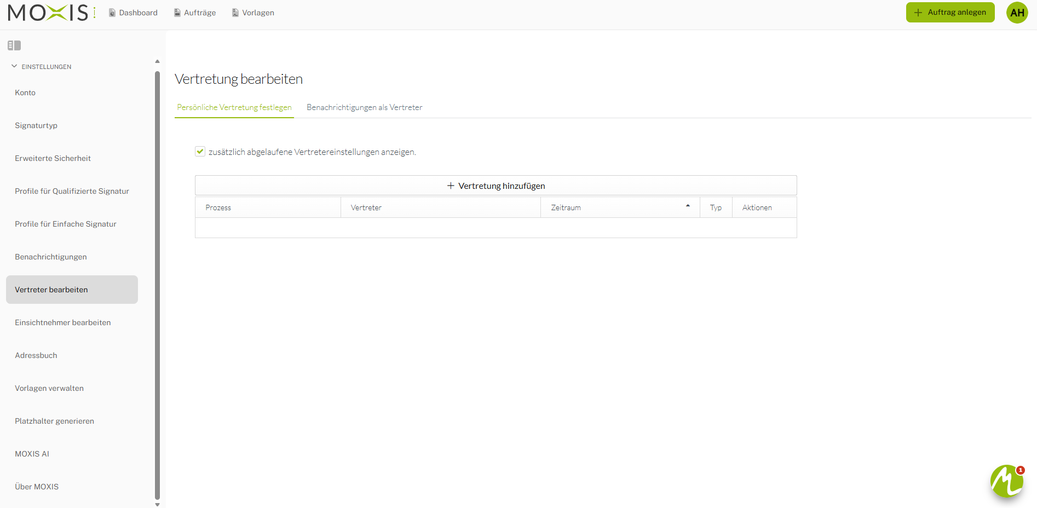The image size is (1037, 508).
Task: Click the Vertreter column header
Action: (441, 207)
